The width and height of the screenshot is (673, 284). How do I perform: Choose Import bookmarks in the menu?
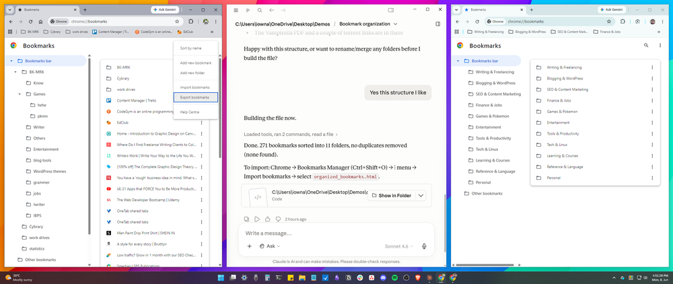196,87
